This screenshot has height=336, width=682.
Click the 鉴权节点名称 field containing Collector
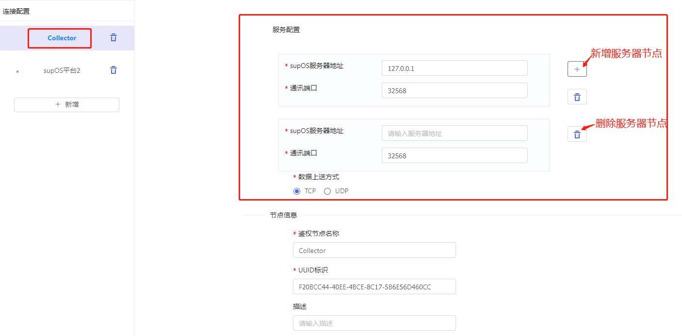coord(374,251)
